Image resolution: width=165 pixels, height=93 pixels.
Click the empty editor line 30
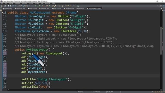point(84,76)
